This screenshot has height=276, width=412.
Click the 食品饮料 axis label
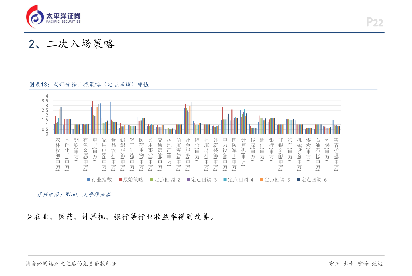pyautogui.click(x=114, y=154)
